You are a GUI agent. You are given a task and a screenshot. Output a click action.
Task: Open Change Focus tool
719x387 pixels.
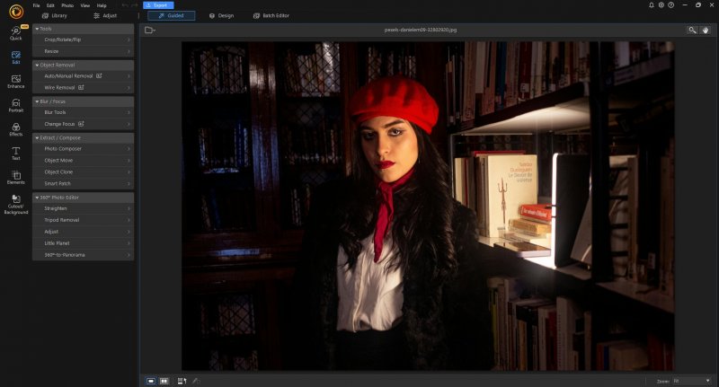pos(83,124)
